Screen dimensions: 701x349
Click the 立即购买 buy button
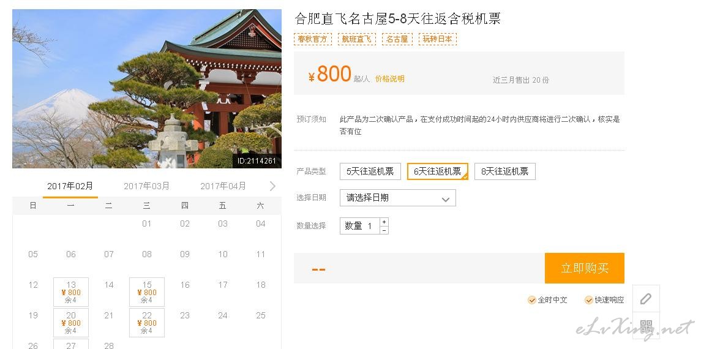click(584, 268)
